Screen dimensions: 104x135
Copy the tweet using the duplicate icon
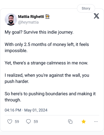(x=70, y=122)
